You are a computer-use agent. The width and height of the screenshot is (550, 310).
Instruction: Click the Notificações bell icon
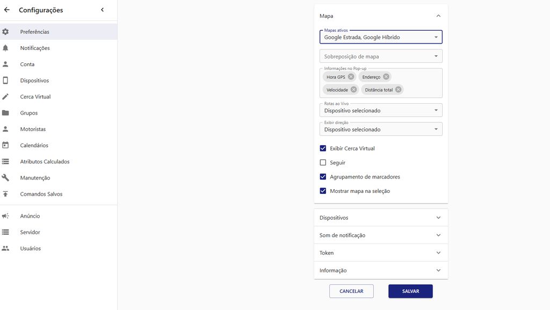coord(5,48)
